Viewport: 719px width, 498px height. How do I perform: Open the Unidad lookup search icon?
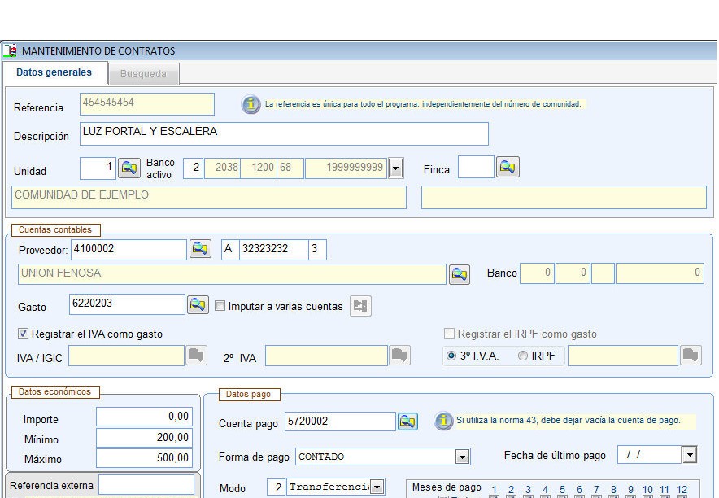tap(129, 168)
